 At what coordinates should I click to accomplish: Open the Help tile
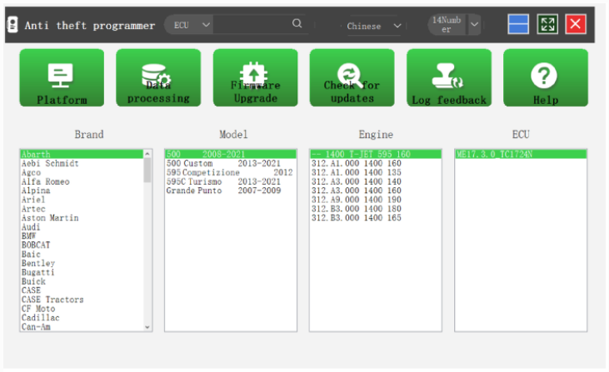(x=545, y=77)
